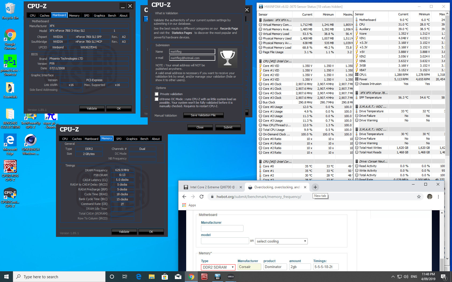Open the Records Page link

(229, 28)
